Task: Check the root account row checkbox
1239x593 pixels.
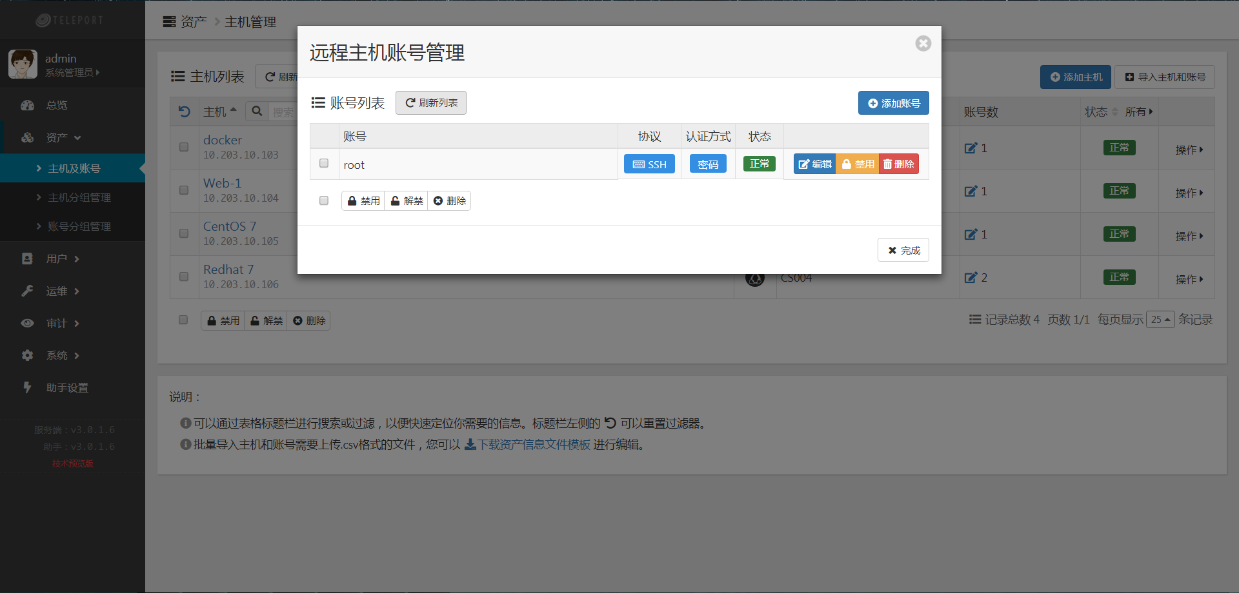Action: (x=324, y=164)
